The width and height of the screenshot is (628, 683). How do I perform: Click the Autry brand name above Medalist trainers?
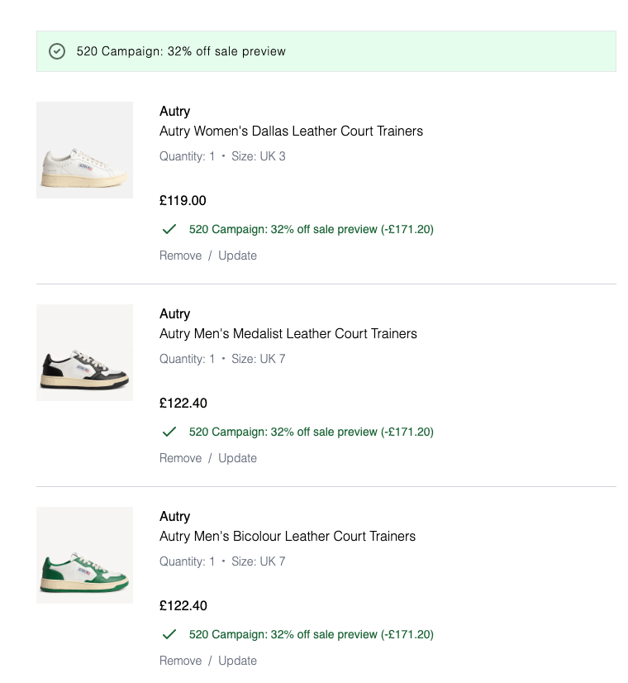(174, 314)
